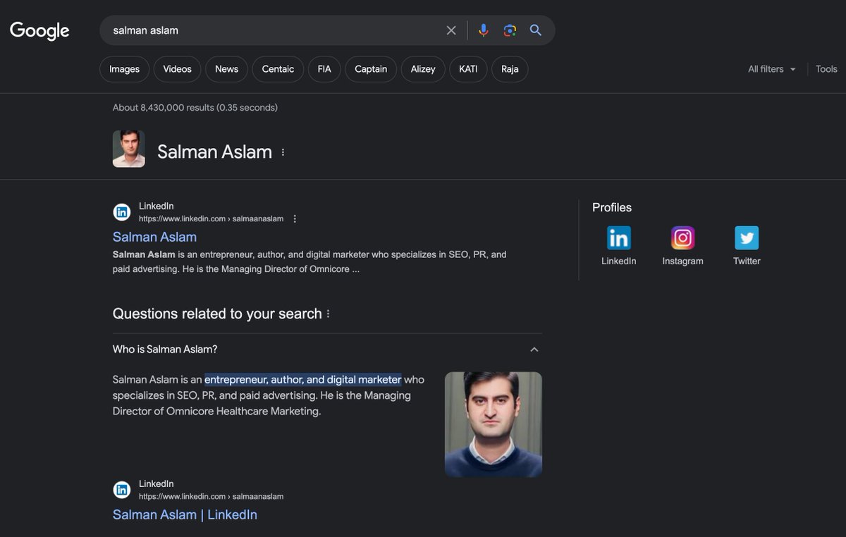Click the search query text field

(275, 30)
